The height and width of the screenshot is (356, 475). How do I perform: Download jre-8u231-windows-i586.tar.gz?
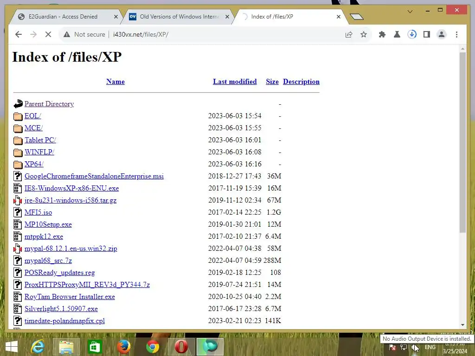coord(71,200)
